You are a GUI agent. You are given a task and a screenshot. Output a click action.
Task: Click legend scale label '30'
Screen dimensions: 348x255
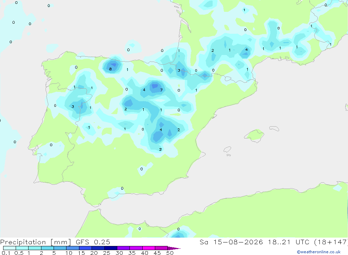coord(119,253)
